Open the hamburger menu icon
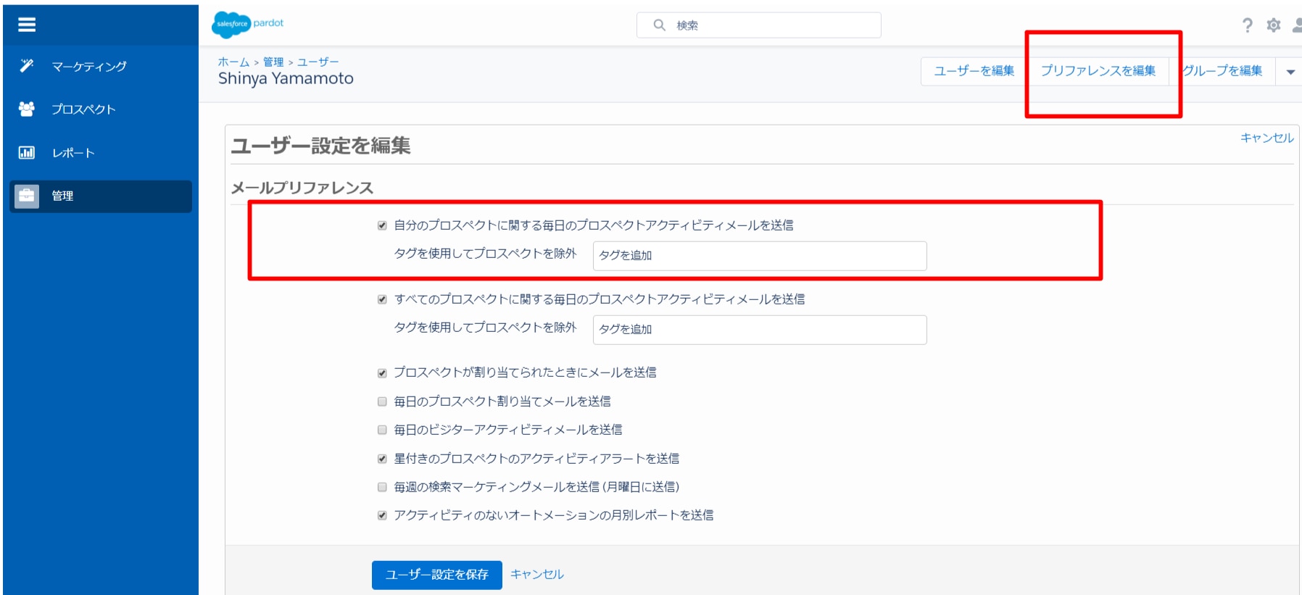The width and height of the screenshot is (1302, 595). pyautogui.click(x=27, y=25)
